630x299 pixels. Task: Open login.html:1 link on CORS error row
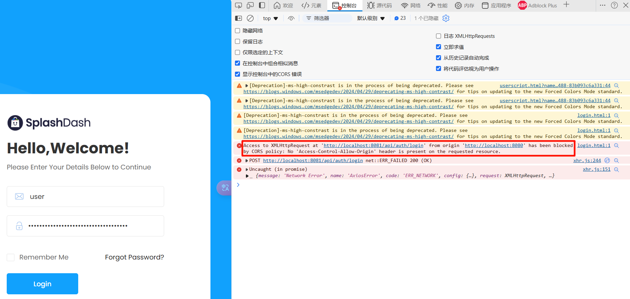coord(594,146)
